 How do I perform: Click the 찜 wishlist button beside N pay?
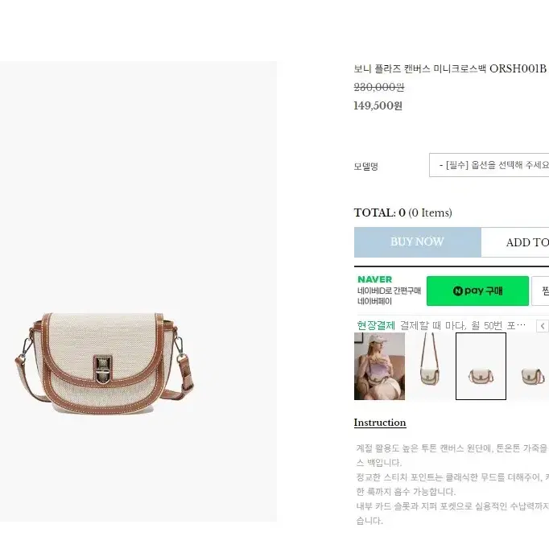pos(541,291)
